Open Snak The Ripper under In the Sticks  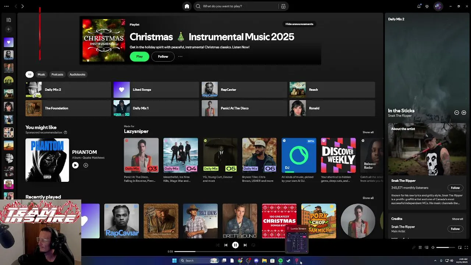[x=400, y=116]
